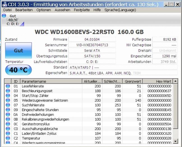Viewport: 182px width, 147px height.
Task: Click the Aktueller... column header
Action: coord(92,81)
